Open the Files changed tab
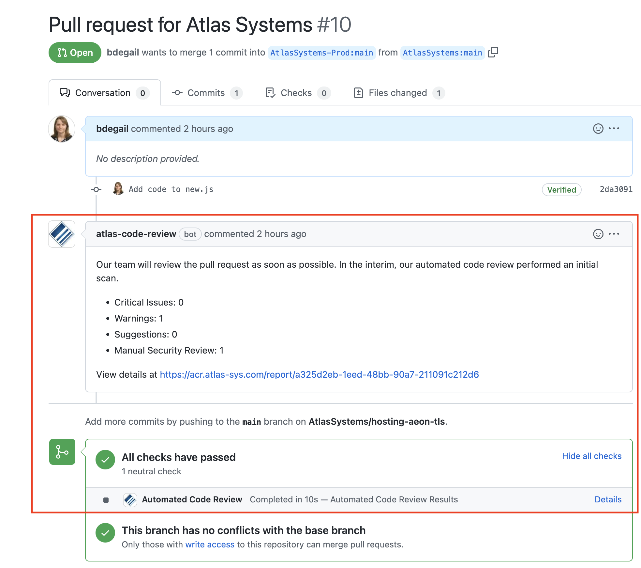The image size is (641, 568). pyautogui.click(x=398, y=93)
